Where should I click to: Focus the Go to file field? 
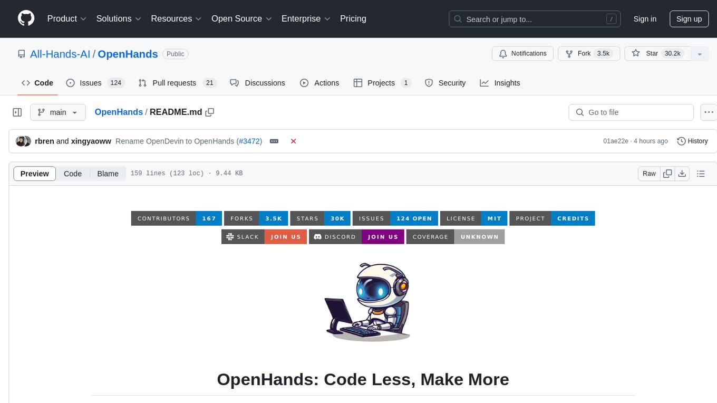631,112
